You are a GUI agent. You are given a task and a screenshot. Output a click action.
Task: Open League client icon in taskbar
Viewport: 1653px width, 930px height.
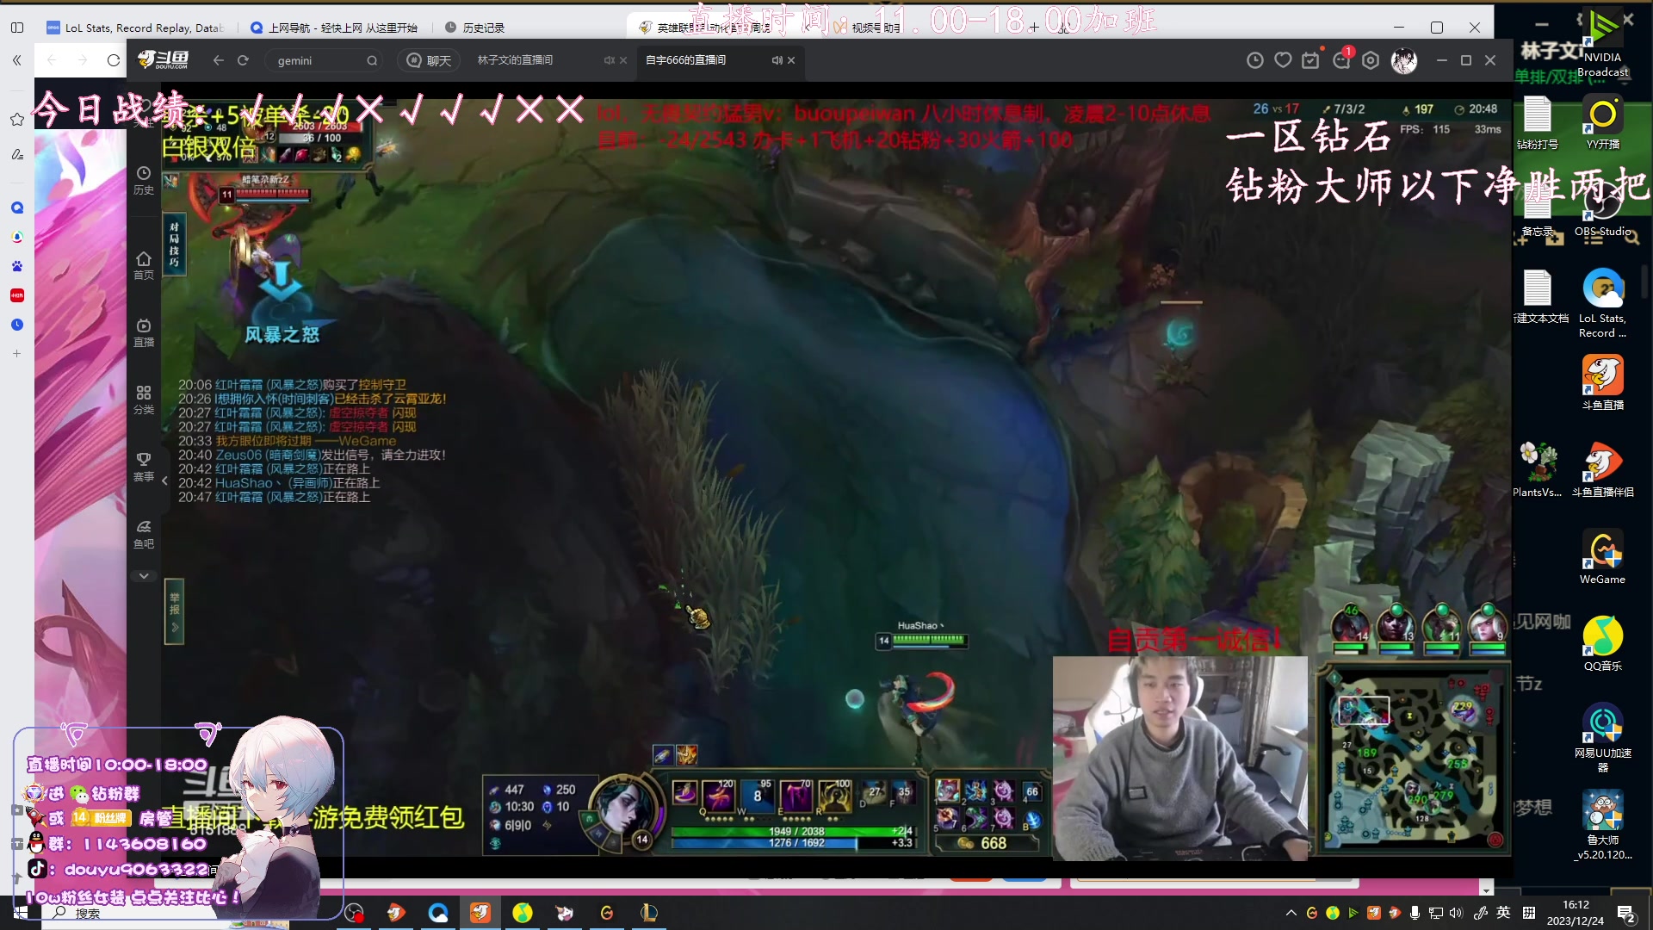point(648,913)
